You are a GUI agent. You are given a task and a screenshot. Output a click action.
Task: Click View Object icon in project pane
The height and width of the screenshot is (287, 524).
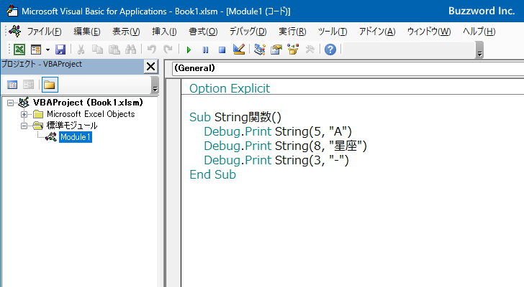28,85
